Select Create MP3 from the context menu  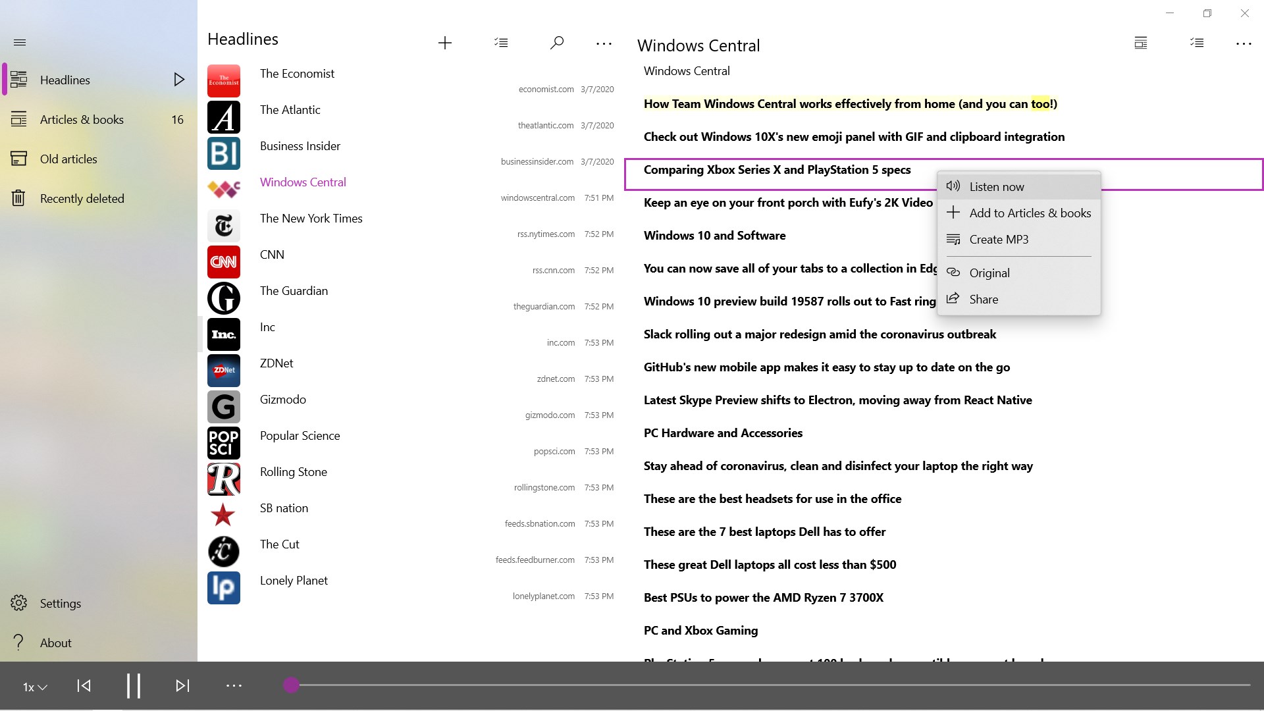click(999, 239)
